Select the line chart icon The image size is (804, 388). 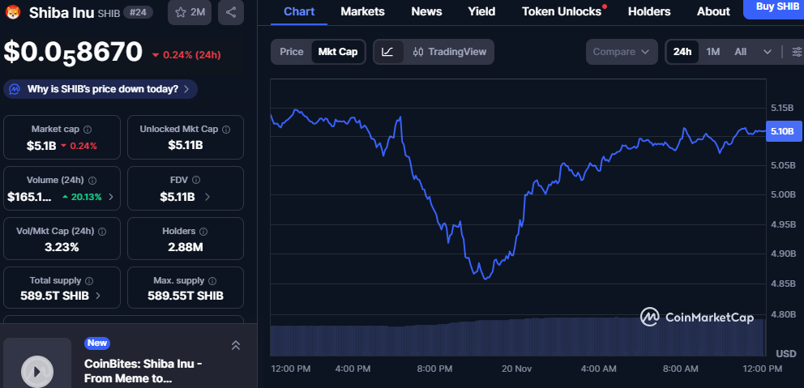tap(387, 52)
